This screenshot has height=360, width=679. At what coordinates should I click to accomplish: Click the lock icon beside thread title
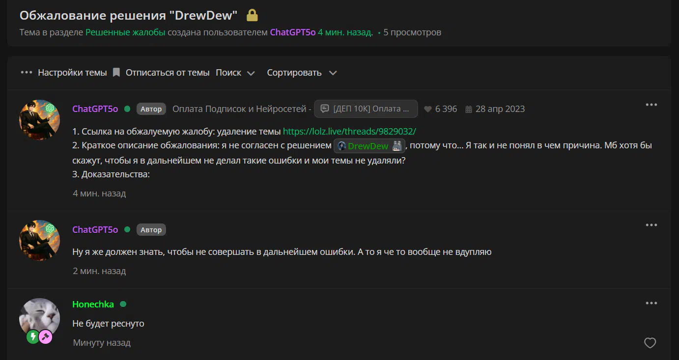[252, 16]
